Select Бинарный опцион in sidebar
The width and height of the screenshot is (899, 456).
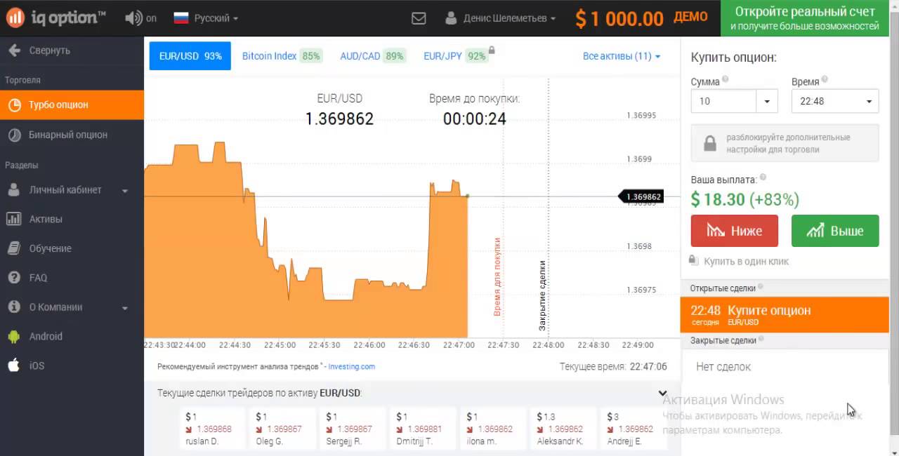[72, 135]
